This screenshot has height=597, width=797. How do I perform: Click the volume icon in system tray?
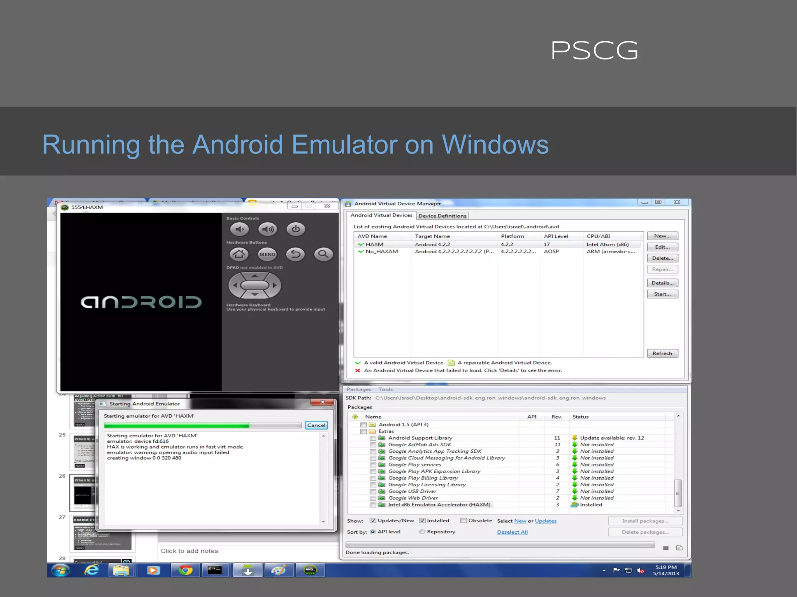click(x=641, y=571)
